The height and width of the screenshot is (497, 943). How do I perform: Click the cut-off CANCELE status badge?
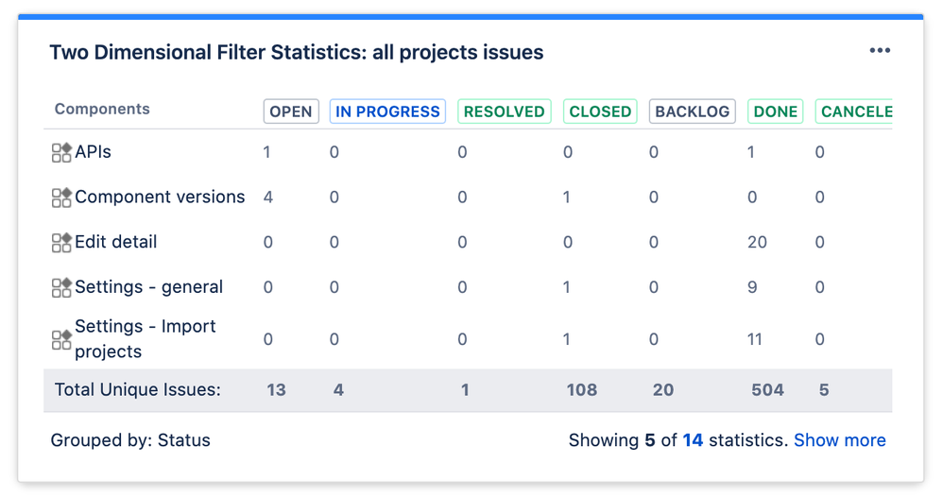[854, 111]
